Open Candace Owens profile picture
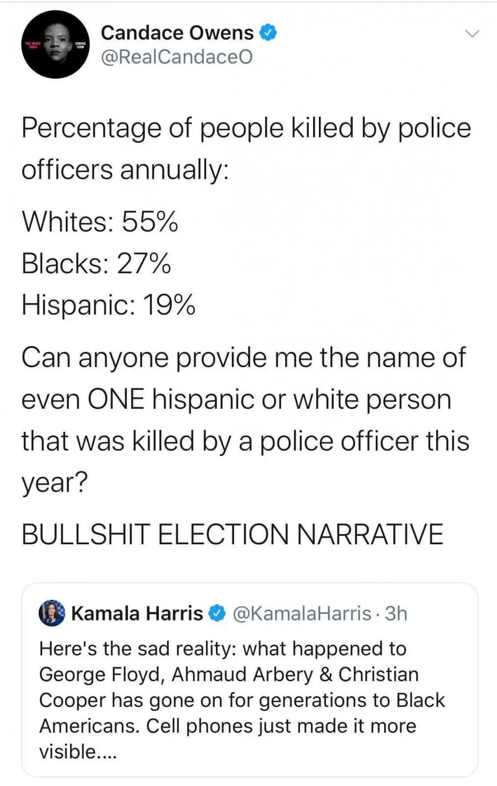This screenshot has height=786, width=497. (x=55, y=45)
